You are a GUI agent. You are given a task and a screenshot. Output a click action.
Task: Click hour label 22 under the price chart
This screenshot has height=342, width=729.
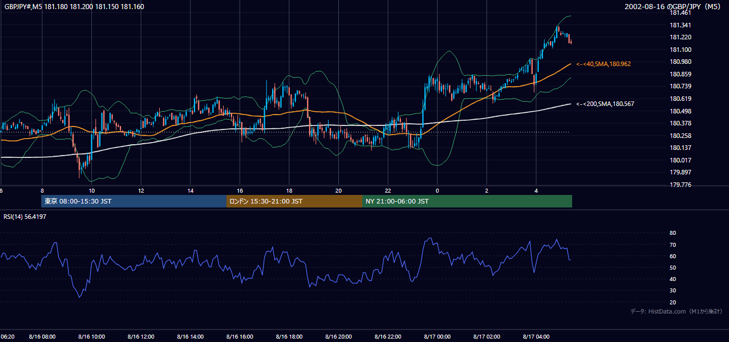[388, 191]
